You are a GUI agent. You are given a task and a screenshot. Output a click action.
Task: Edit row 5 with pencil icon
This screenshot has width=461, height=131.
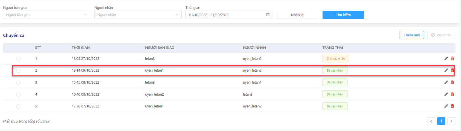coord(446,106)
